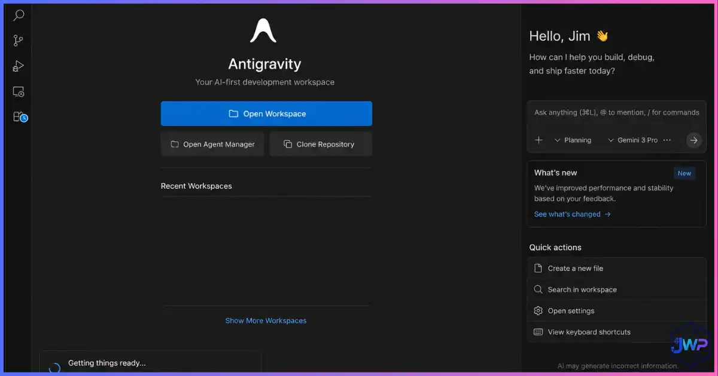Viewport: 718px width, 376px height.
Task: Open See what's changed link
Action: pyautogui.click(x=572, y=214)
